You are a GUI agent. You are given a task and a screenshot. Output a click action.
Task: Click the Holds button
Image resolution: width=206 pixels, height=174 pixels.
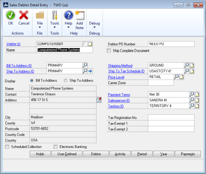coord(40,154)
